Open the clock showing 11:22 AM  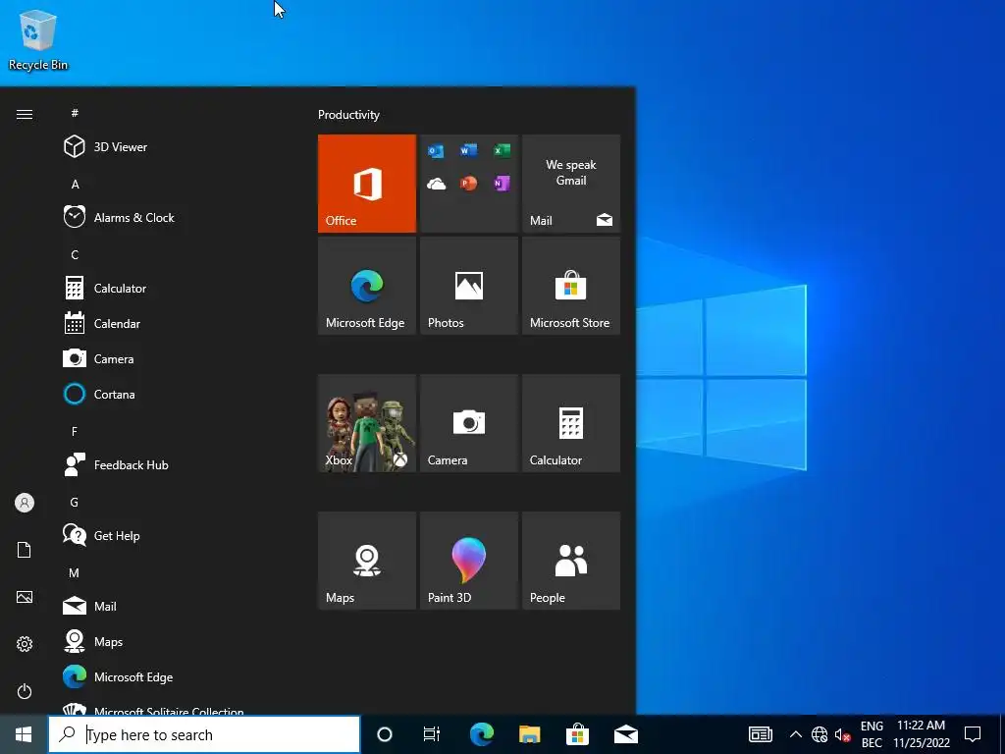[922, 734]
